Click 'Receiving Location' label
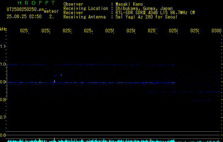This screenshot has height=142, width=223. tap(86, 9)
